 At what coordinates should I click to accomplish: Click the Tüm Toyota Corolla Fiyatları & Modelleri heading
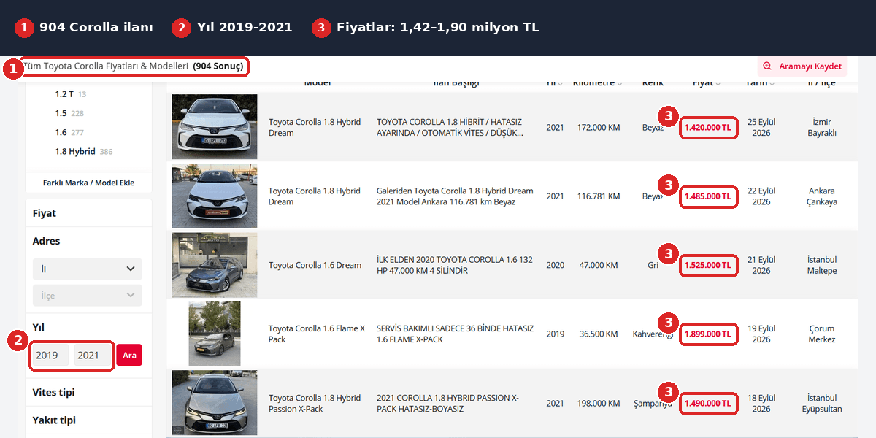[x=106, y=66]
